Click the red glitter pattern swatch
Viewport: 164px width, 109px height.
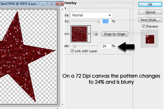tap(79, 34)
